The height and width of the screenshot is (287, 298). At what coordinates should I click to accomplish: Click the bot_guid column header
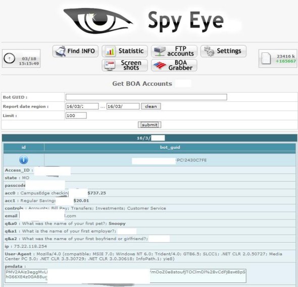coord(170,147)
